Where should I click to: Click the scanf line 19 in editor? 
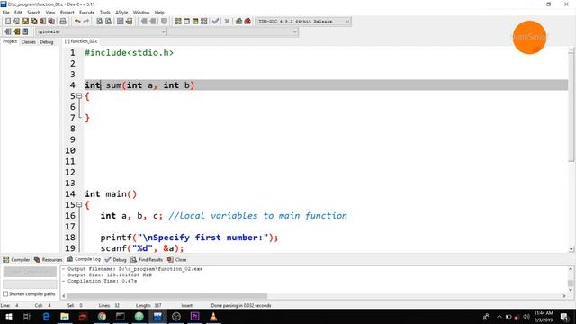(142, 248)
